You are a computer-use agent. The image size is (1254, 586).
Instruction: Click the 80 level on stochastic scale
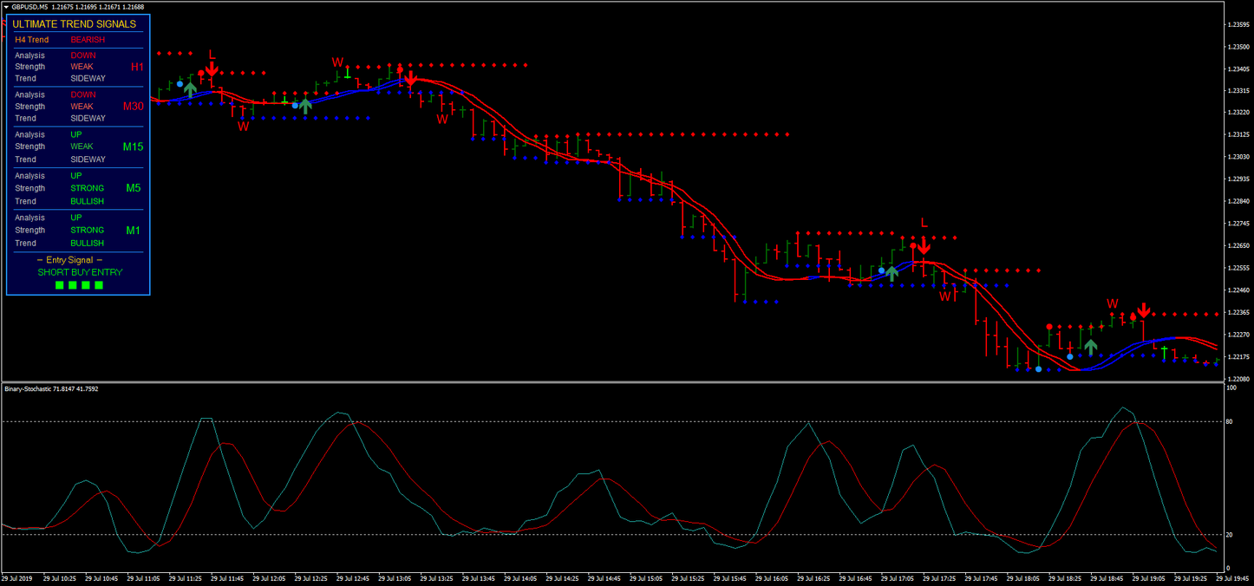pos(1230,422)
